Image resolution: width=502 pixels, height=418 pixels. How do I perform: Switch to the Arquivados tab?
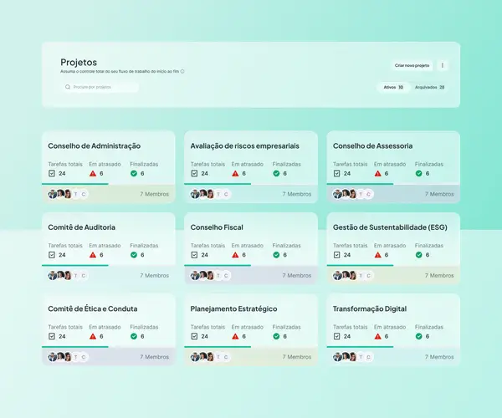tap(430, 87)
